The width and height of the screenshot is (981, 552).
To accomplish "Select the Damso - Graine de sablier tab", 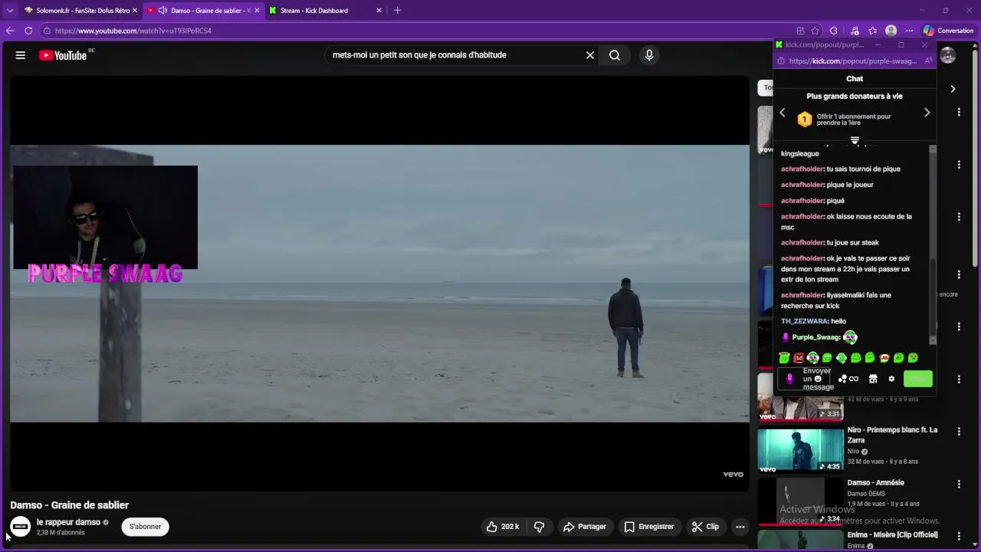I will click(x=204, y=11).
